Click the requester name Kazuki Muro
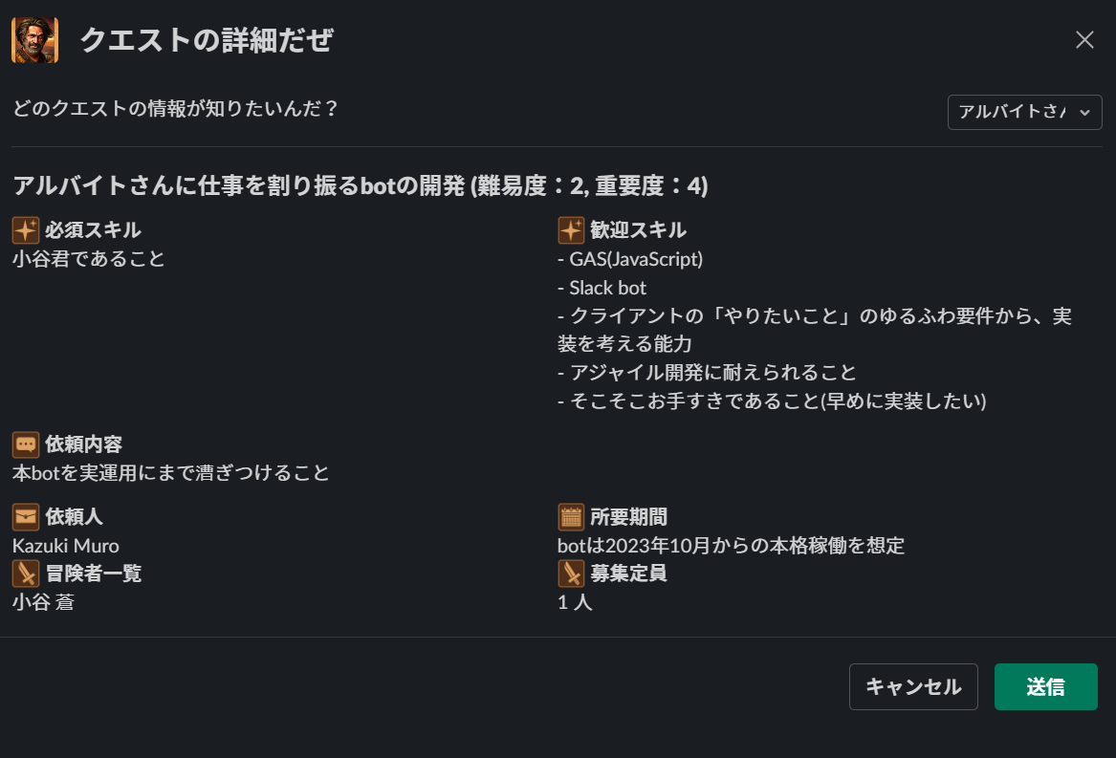 pyautogui.click(x=66, y=546)
